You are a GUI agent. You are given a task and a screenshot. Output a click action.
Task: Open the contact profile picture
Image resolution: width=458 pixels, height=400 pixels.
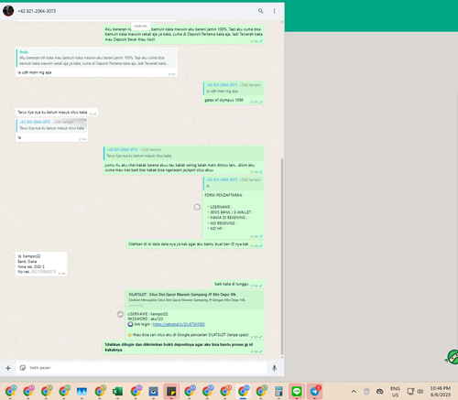click(8, 11)
